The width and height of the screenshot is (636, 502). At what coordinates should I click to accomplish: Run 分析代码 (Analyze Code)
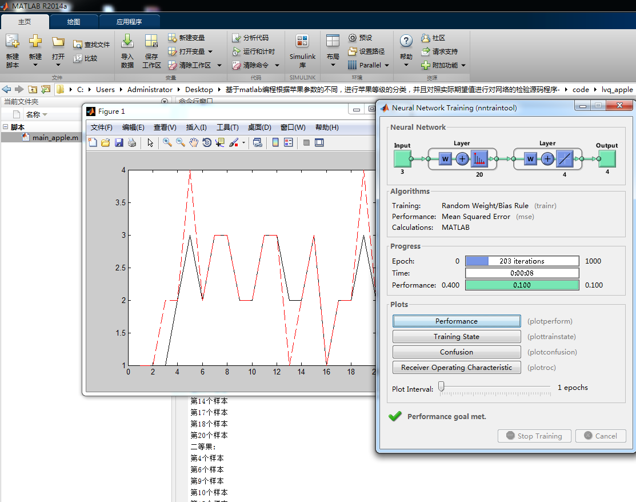[x=250, y=38]
